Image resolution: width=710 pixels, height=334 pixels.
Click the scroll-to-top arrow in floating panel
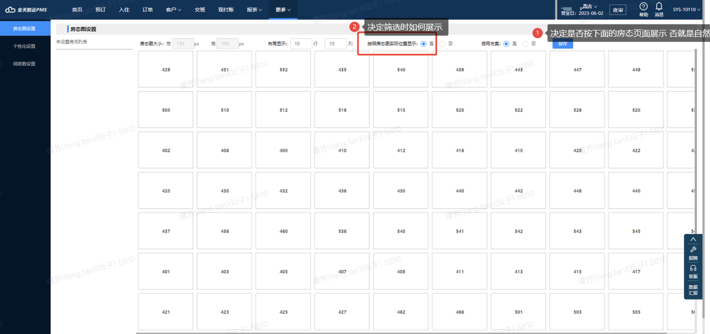[x=693, y=239]
